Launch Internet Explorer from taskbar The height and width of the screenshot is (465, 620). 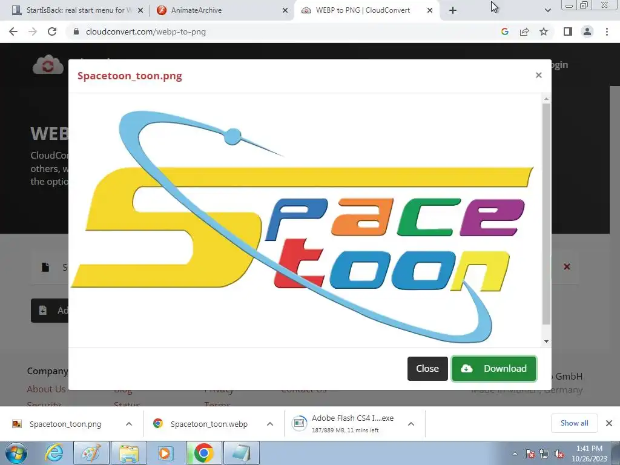pyautogui.click(x=54, y=453)
